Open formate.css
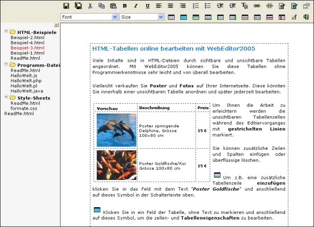 (24, 108)
